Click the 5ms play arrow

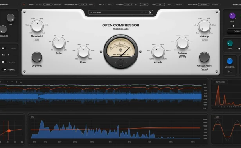[9, 55]
